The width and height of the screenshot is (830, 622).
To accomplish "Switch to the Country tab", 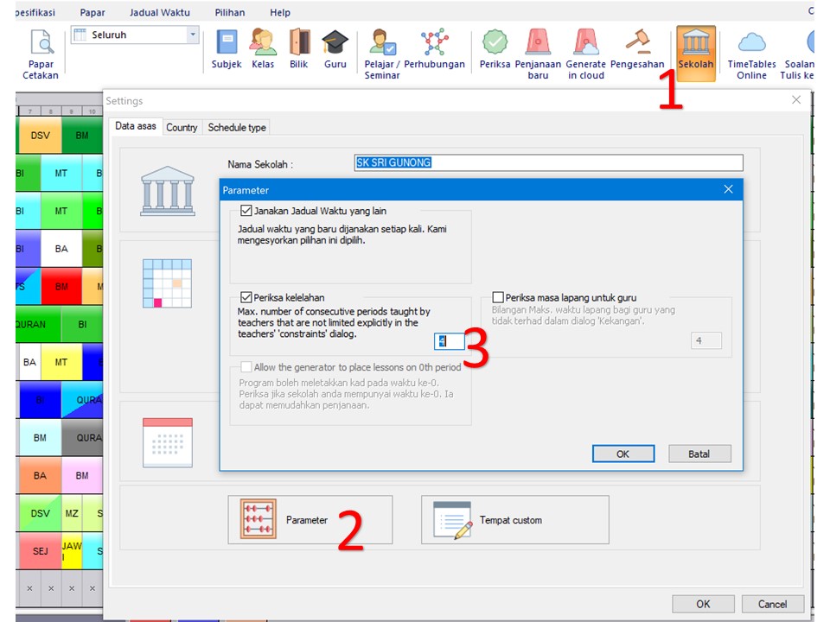I will [182, 127].
